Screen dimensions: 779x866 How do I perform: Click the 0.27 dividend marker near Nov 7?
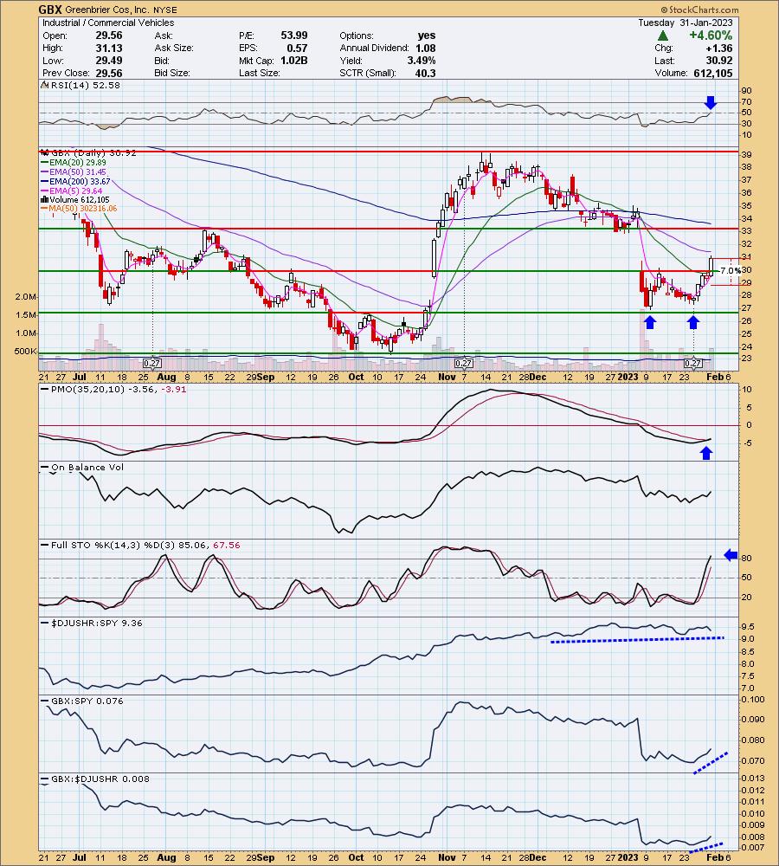463,363
